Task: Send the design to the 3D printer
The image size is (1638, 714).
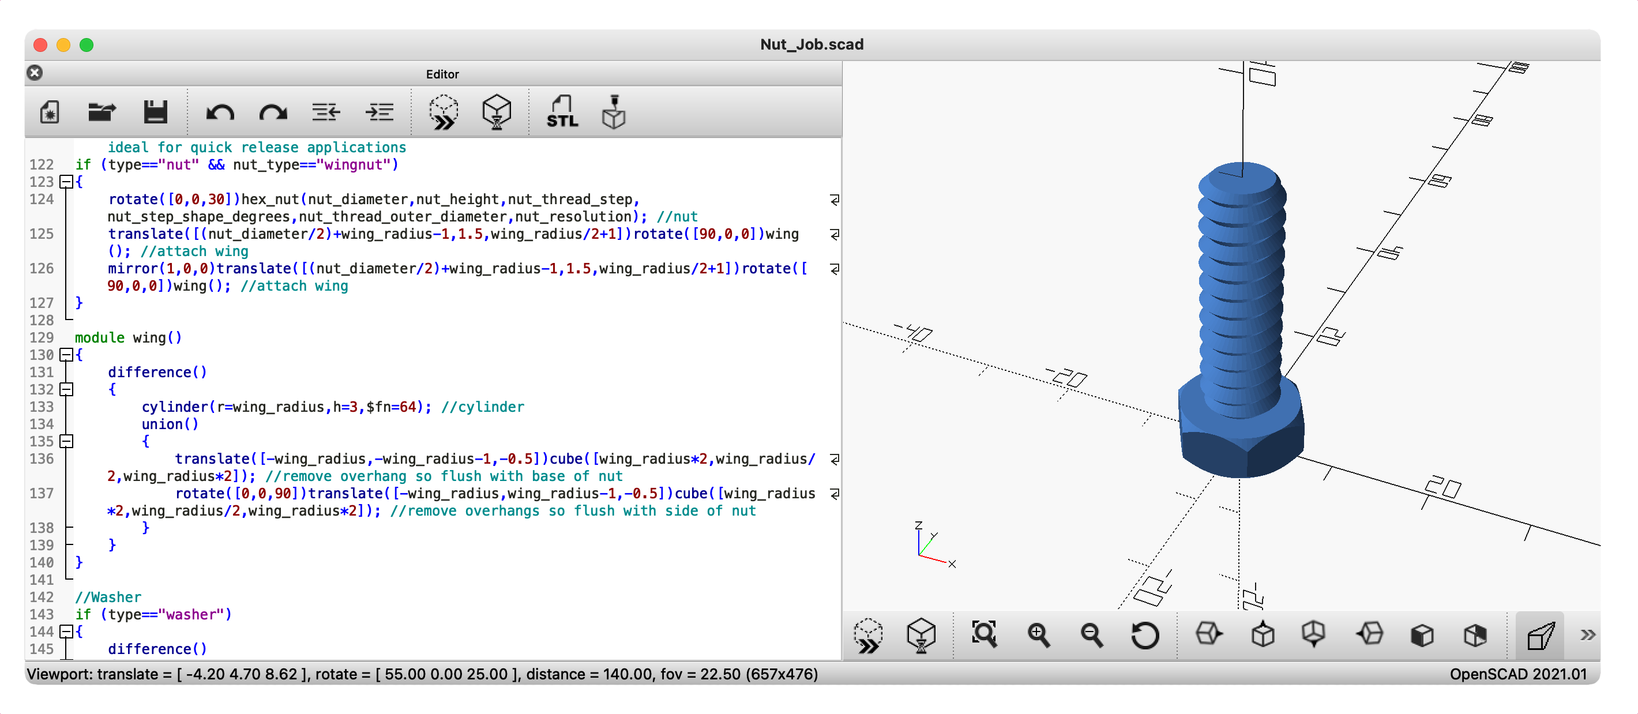Action: pyautogui.click(x=614, y=112)
